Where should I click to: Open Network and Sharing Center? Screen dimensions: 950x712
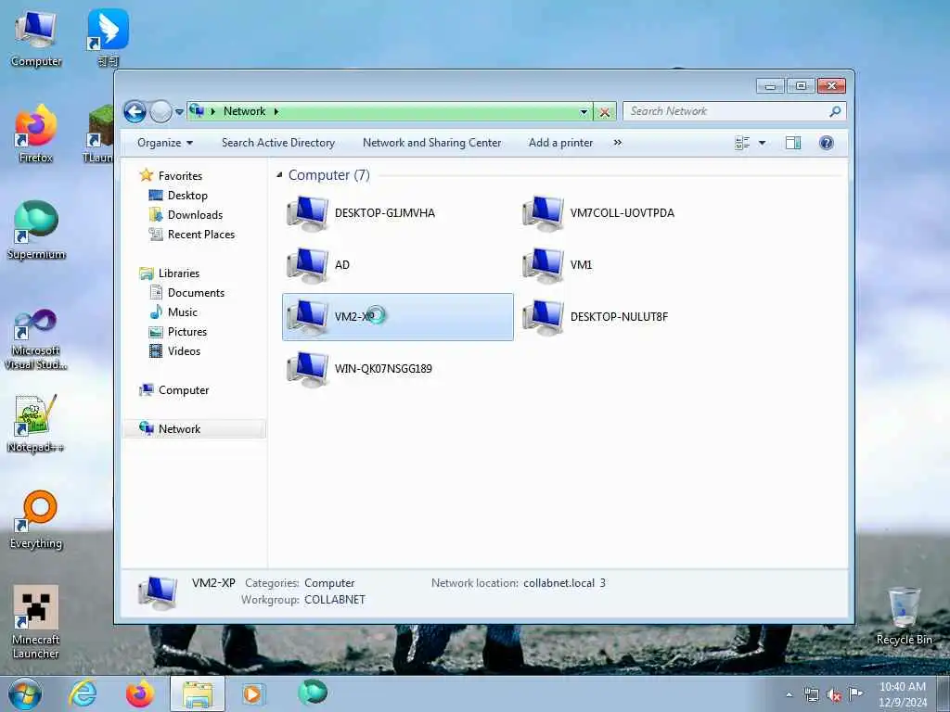[x=432, y=143]
